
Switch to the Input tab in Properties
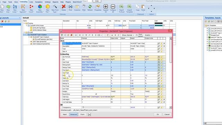pyautogui.click(x=65, y=114)
